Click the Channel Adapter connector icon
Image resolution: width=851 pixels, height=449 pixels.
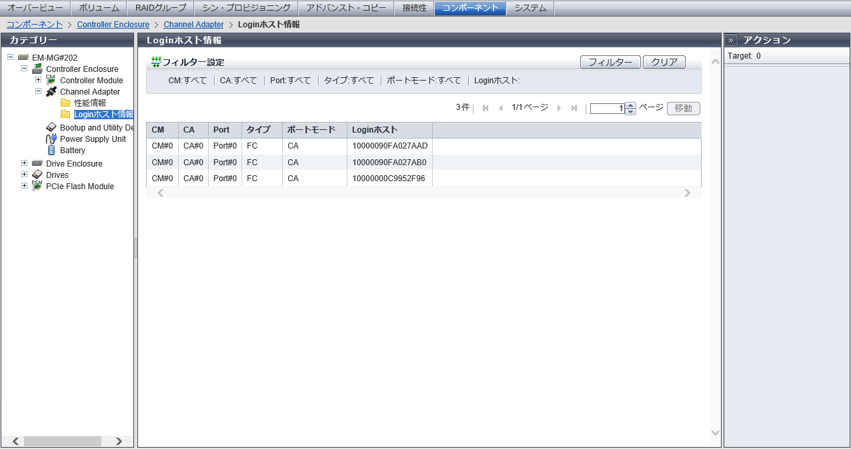click(x=51, y=92)
